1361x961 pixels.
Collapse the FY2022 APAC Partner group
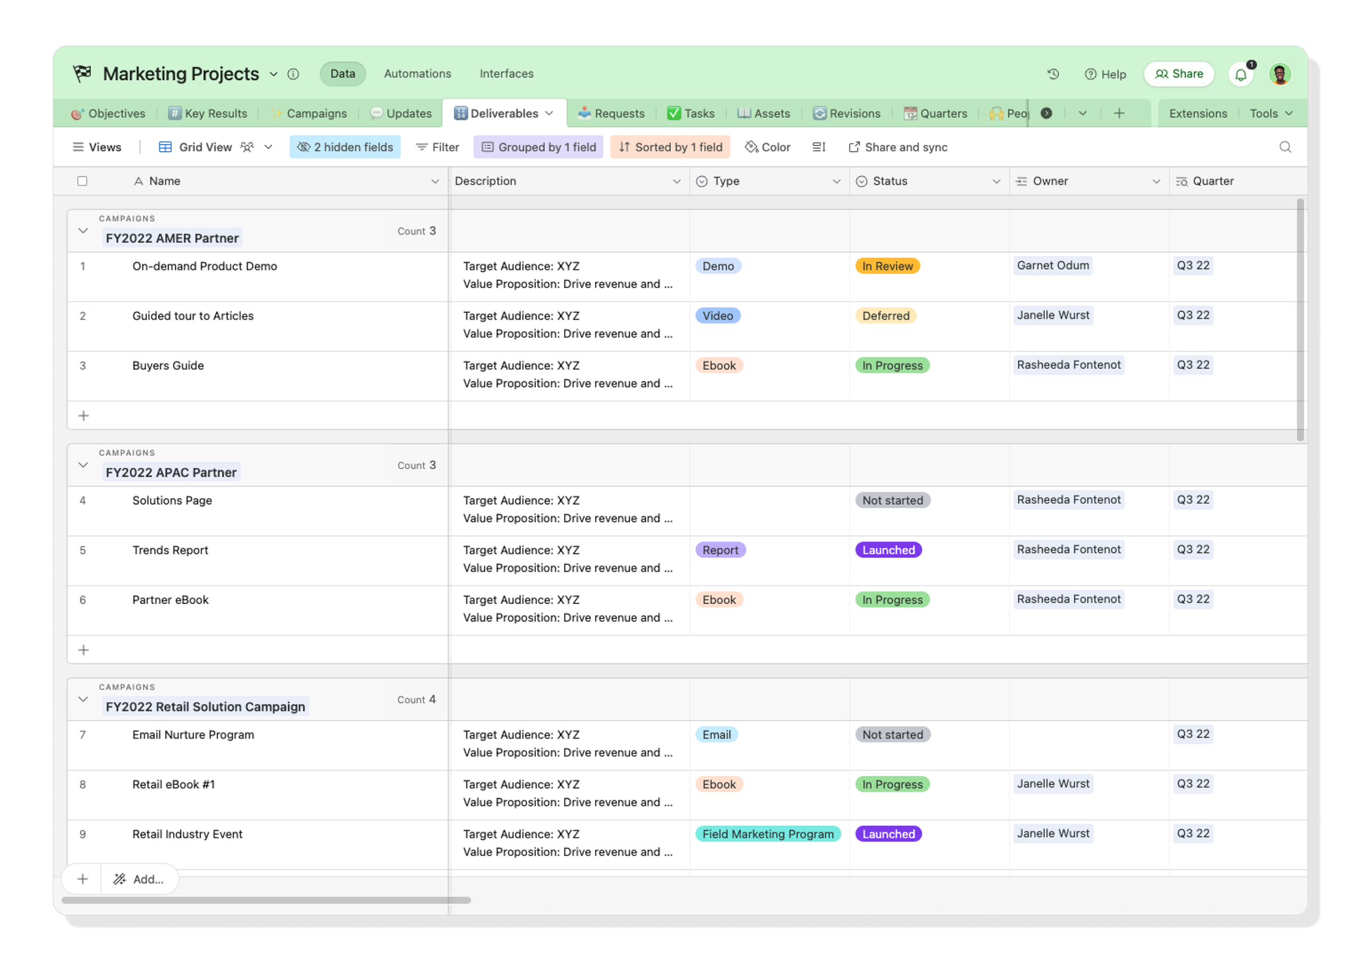tap(83, 465)
